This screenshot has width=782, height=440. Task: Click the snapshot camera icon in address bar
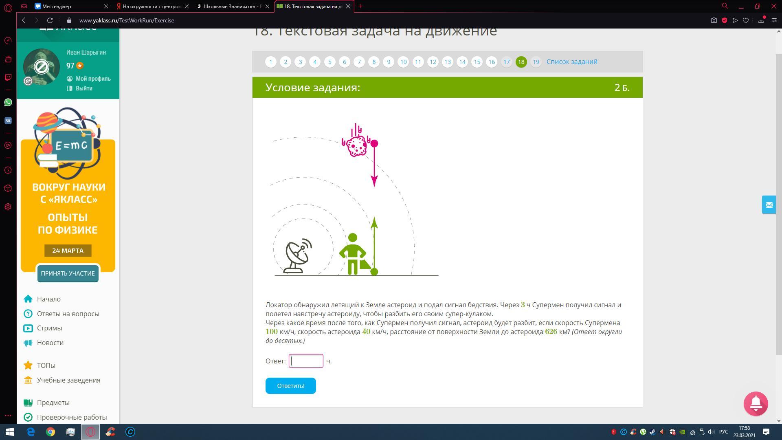pyautogui.click(x=714, y=20)
